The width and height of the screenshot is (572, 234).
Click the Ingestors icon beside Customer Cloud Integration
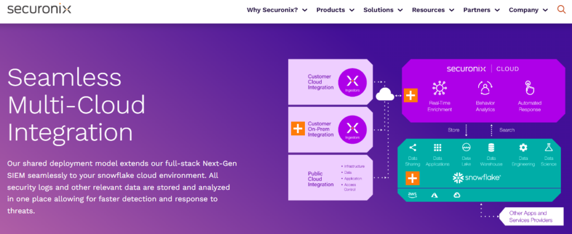pos(352,82)
